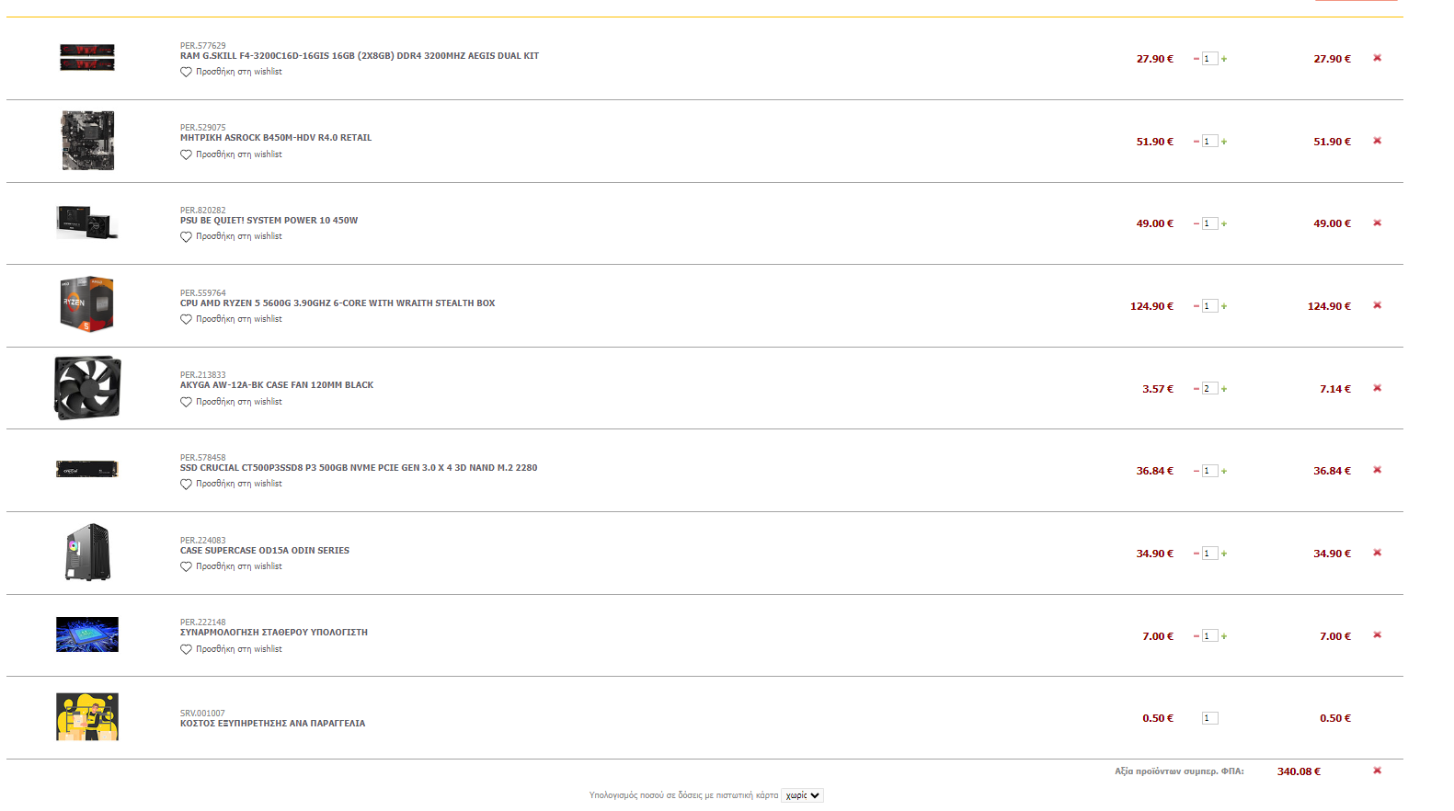1454x811 pixels.
Task: Decrease quantity of AKYGA case fan
Action: pos(1196,389)
